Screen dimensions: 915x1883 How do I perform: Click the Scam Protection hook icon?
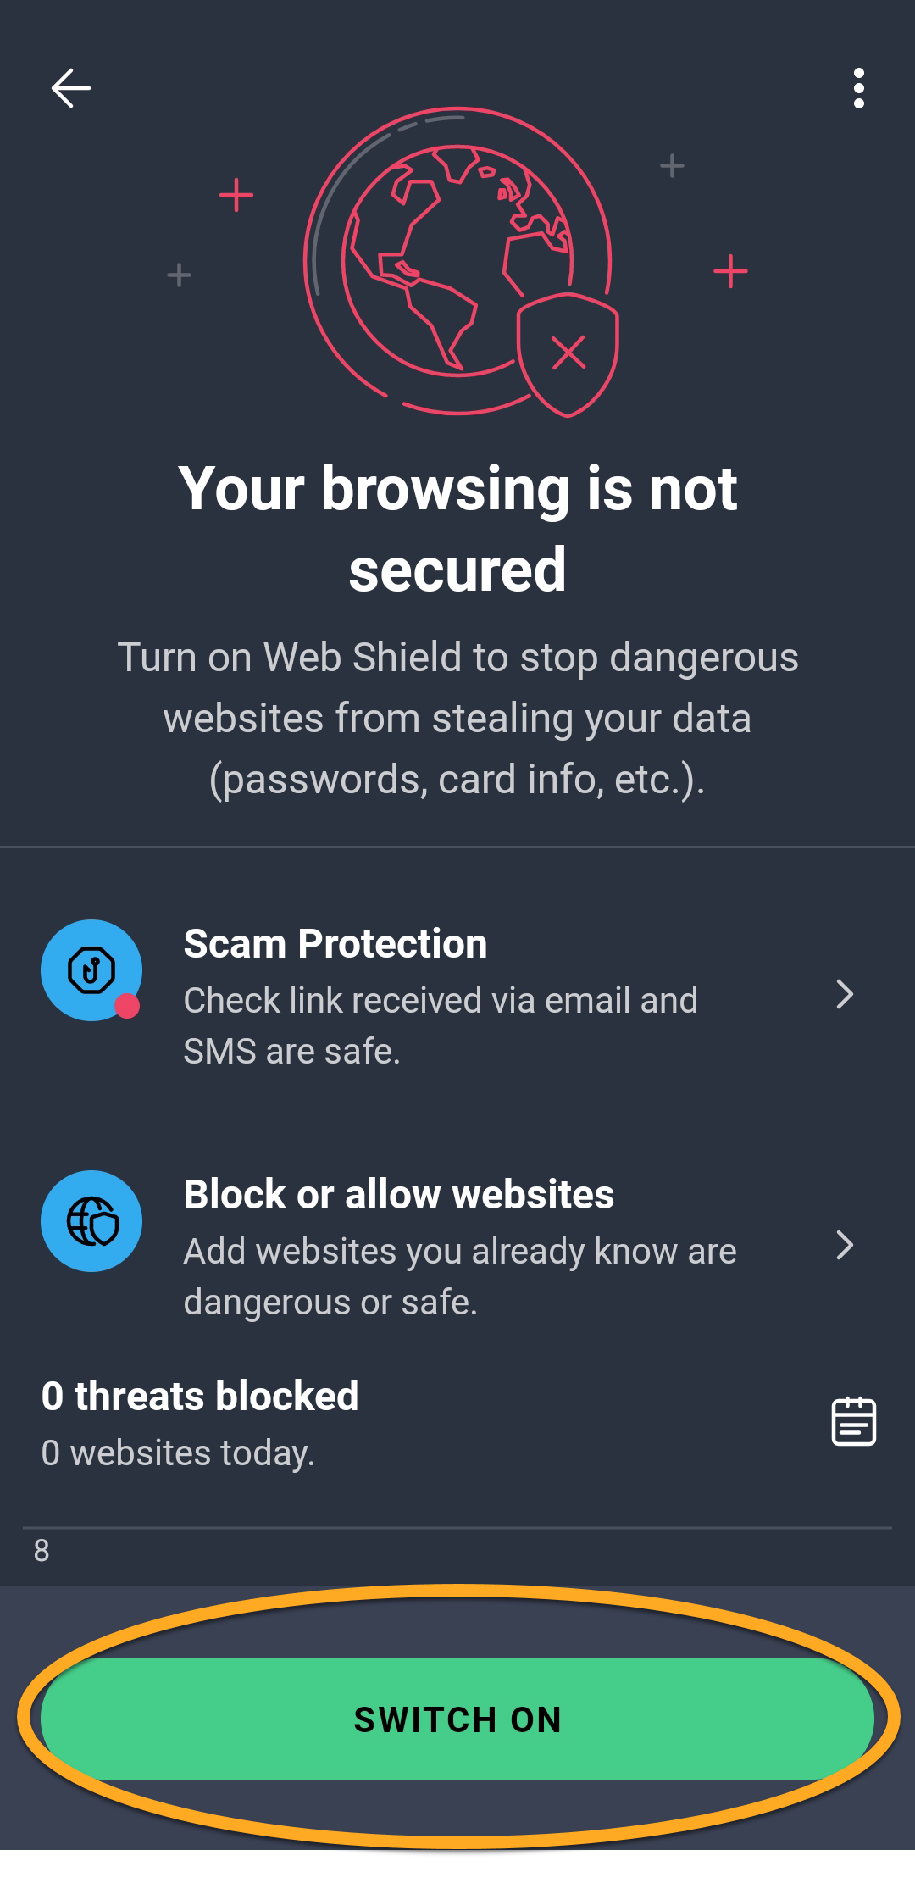91,969
